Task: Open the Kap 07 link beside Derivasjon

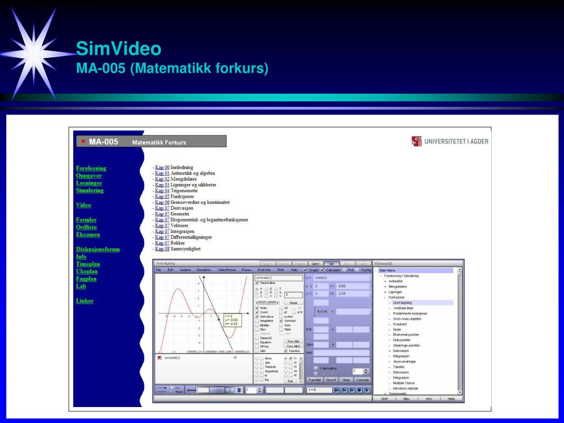Action: [162, 208]
